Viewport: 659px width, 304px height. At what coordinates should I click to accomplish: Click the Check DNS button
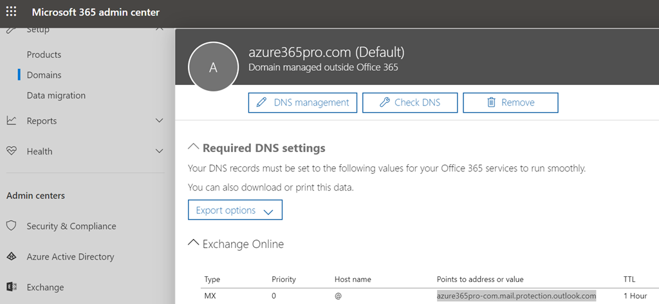pyautogui.click(x=410, y=102)
